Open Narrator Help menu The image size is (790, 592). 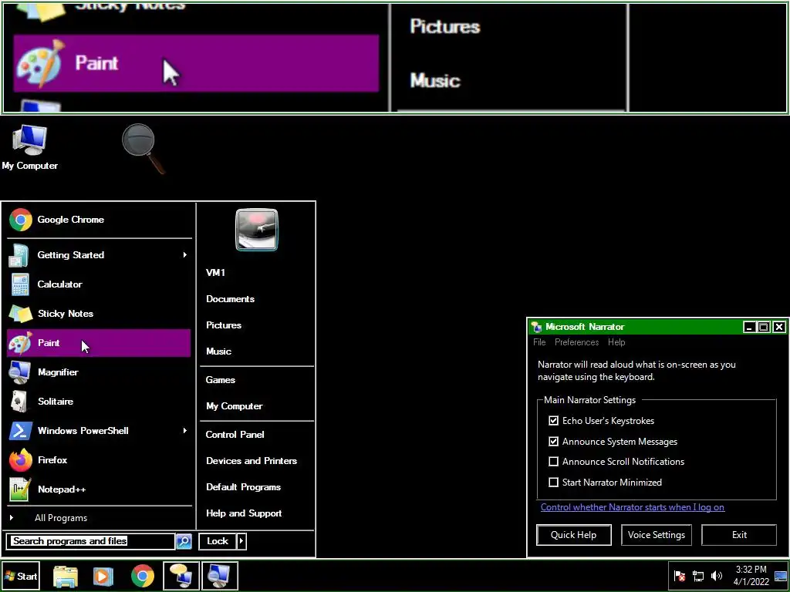click(x=616, y=342)
